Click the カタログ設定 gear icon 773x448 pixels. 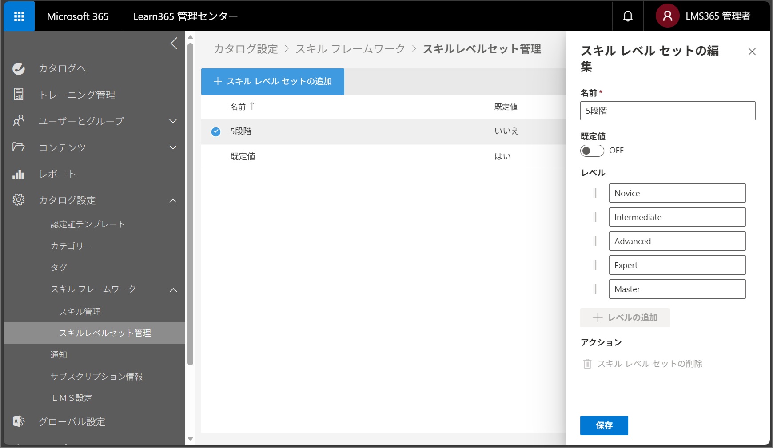19,200
